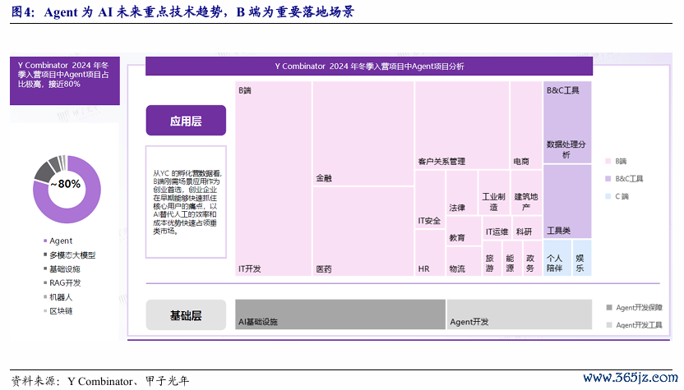
Task: Click the light gray Agent开发 bar
Action: (519, 314)
